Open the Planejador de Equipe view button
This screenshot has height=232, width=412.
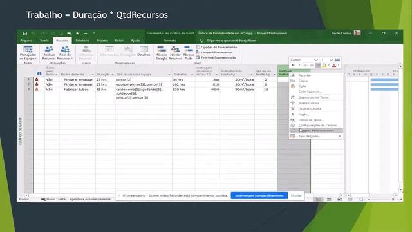28,53
